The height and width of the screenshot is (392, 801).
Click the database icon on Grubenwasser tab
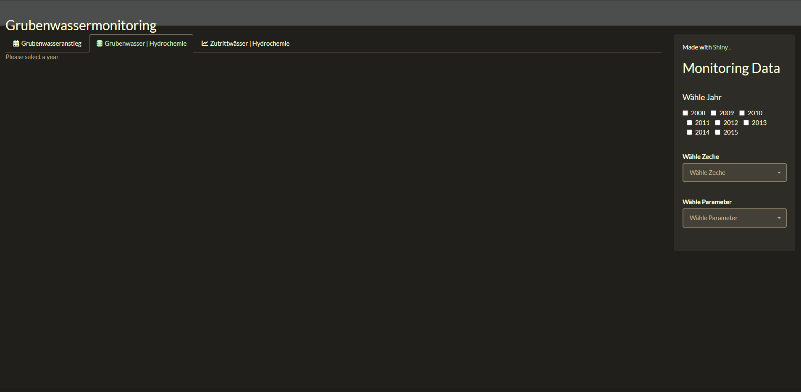click(100, 44)
